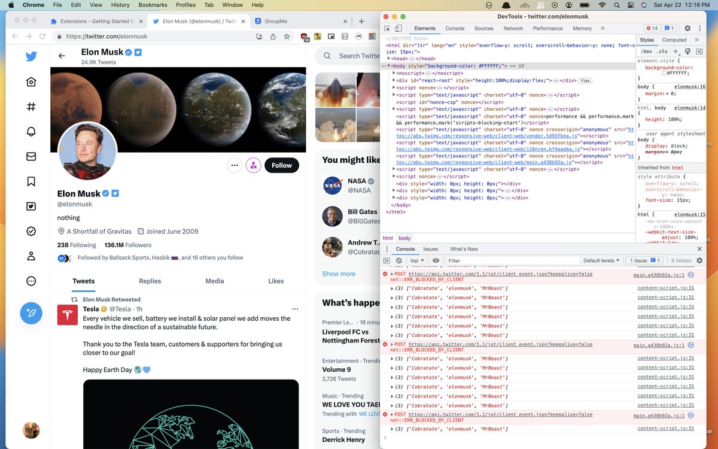Expand the react-root div node
Image resolution: width=718 pixels, height=449 pixels.
tap(394, 80)
